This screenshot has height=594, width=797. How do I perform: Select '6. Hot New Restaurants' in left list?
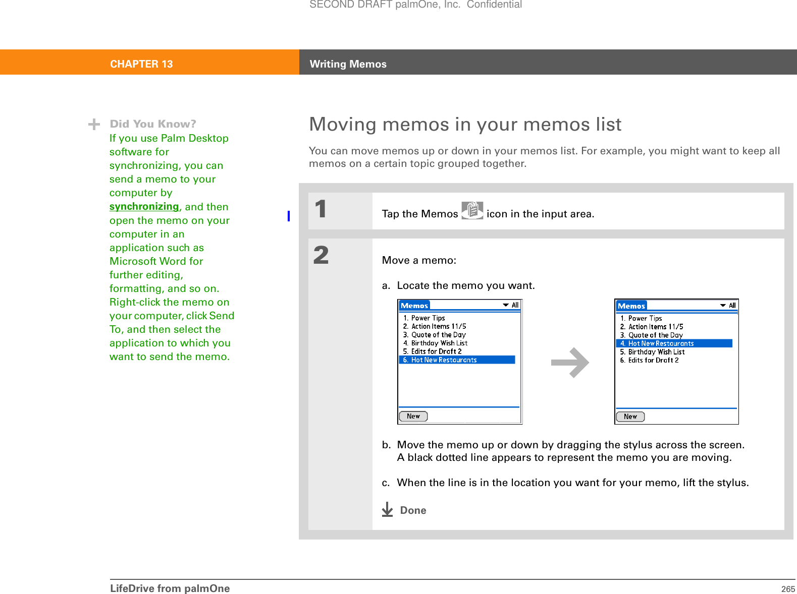(457, 360)
